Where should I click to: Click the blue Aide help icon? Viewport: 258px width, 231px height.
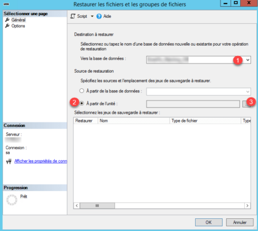(x=99, y=16)
